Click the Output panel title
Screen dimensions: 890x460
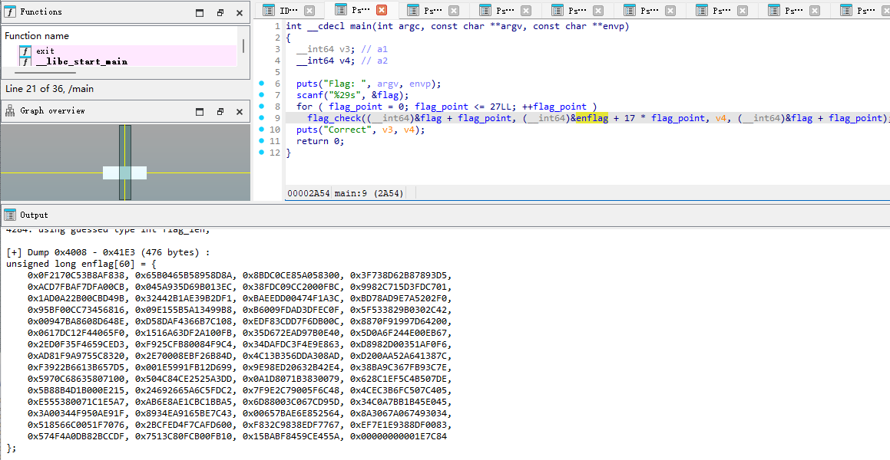point(34,215)
